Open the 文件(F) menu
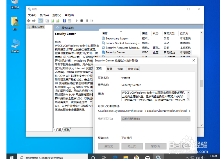The width and height of the screenshot is (220, 159). pyautogui.click(x=32, y=15)
